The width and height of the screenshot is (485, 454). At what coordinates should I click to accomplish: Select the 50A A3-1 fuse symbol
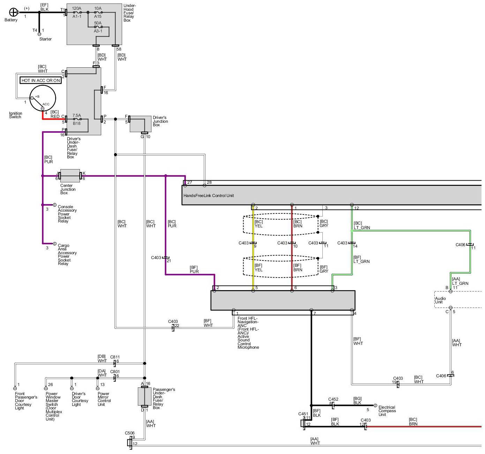coord(98,27)
